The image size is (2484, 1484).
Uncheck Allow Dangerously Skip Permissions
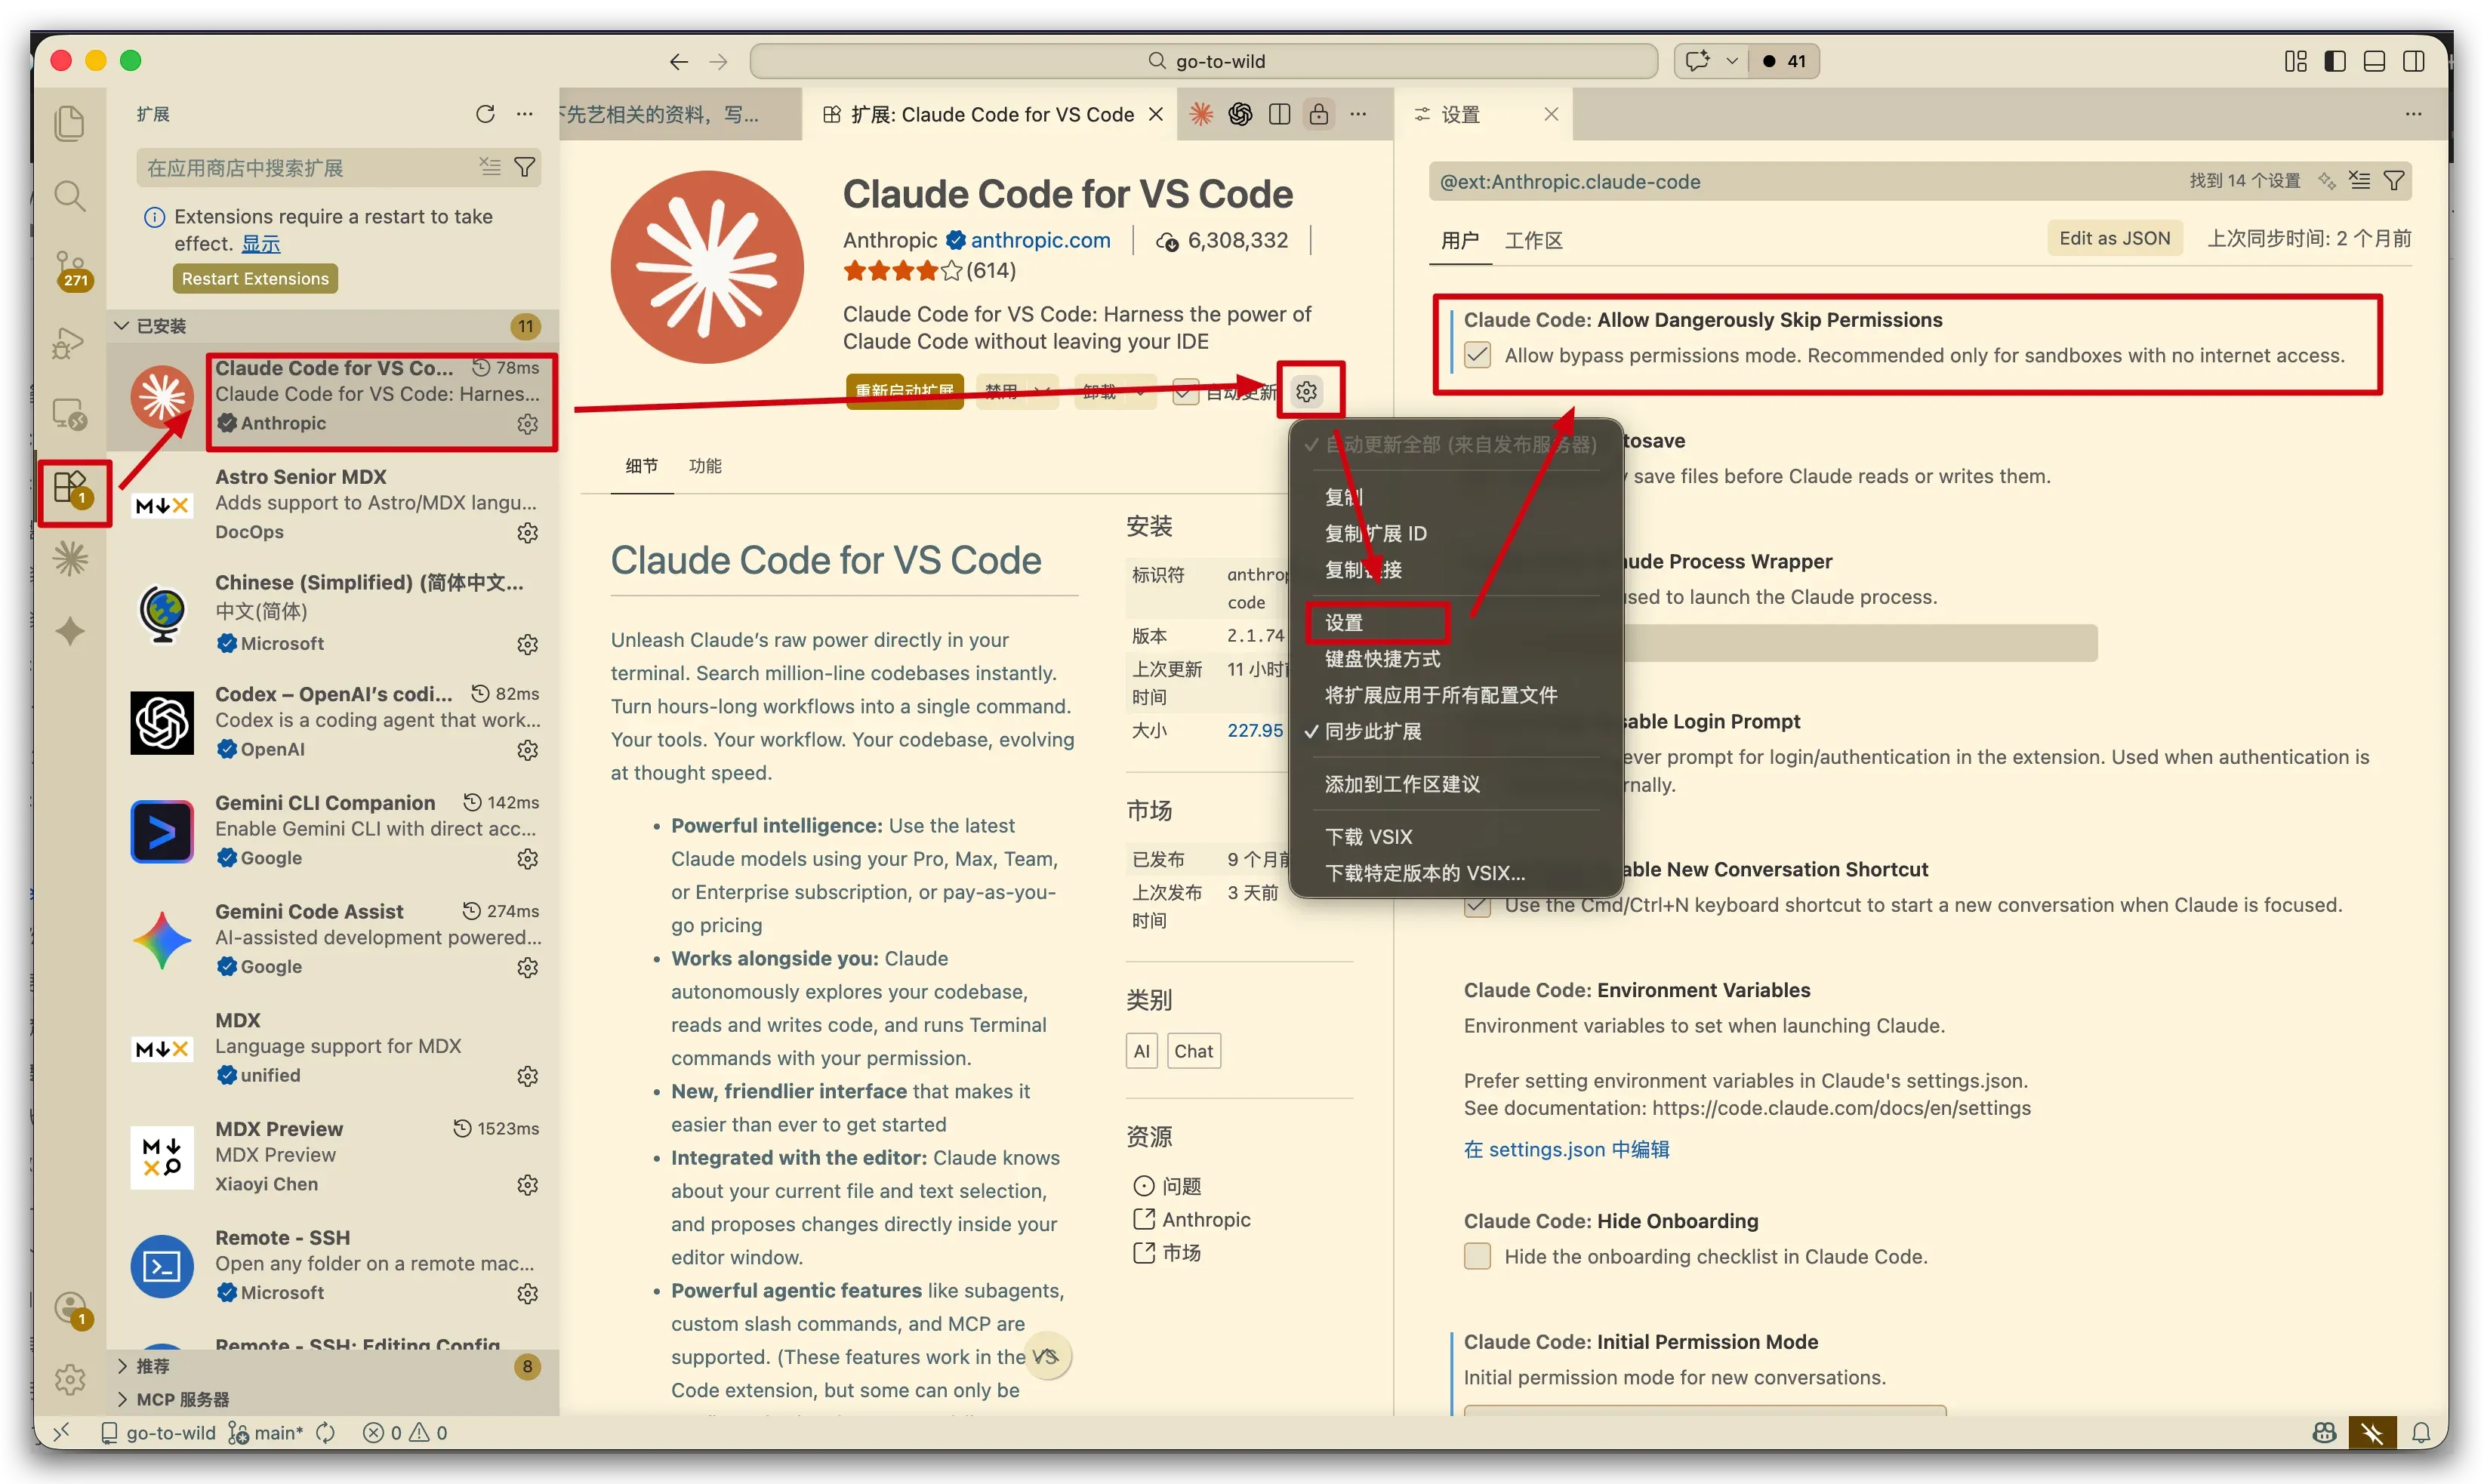point(1477,355)
